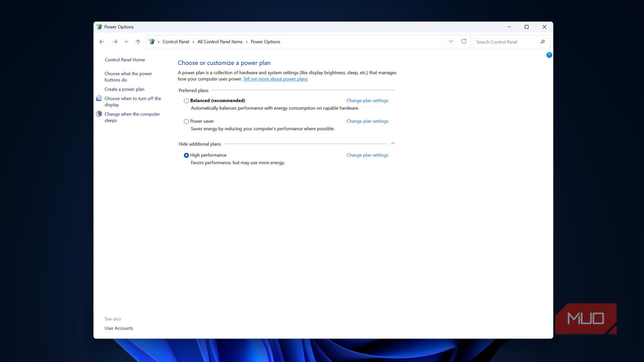
Task: Click the moon icon beside computer sleeps
Action: 99,114
